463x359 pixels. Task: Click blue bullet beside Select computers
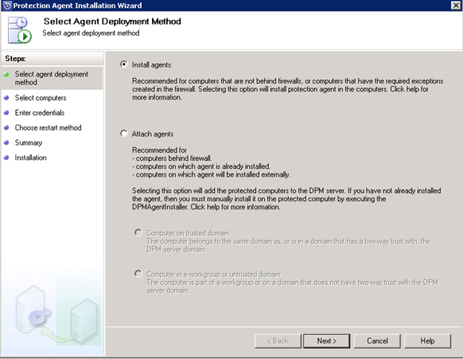click(x=7, y=98)
